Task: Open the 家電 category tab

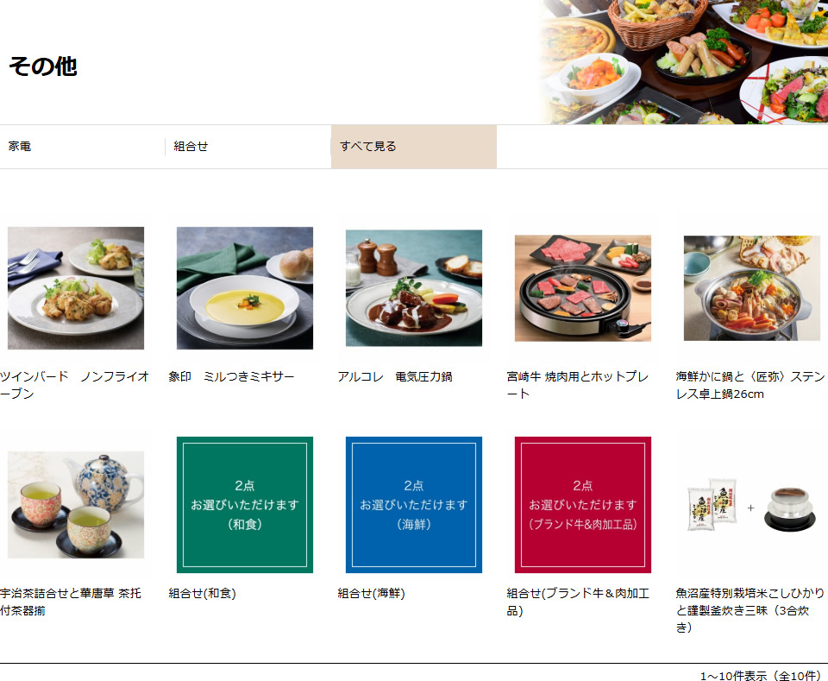Action: [x=83, y=147]
